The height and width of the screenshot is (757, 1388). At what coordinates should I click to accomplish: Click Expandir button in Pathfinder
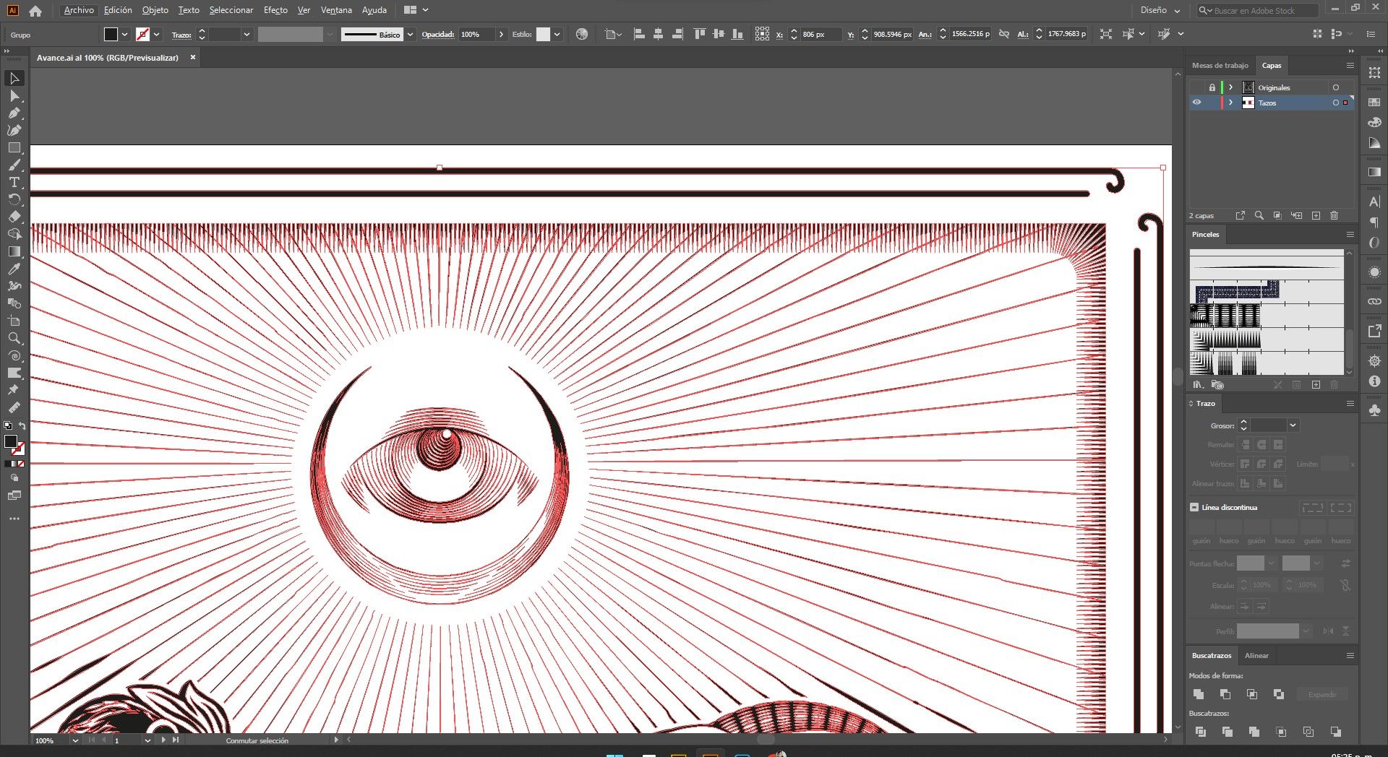(x=1322, y=694)
